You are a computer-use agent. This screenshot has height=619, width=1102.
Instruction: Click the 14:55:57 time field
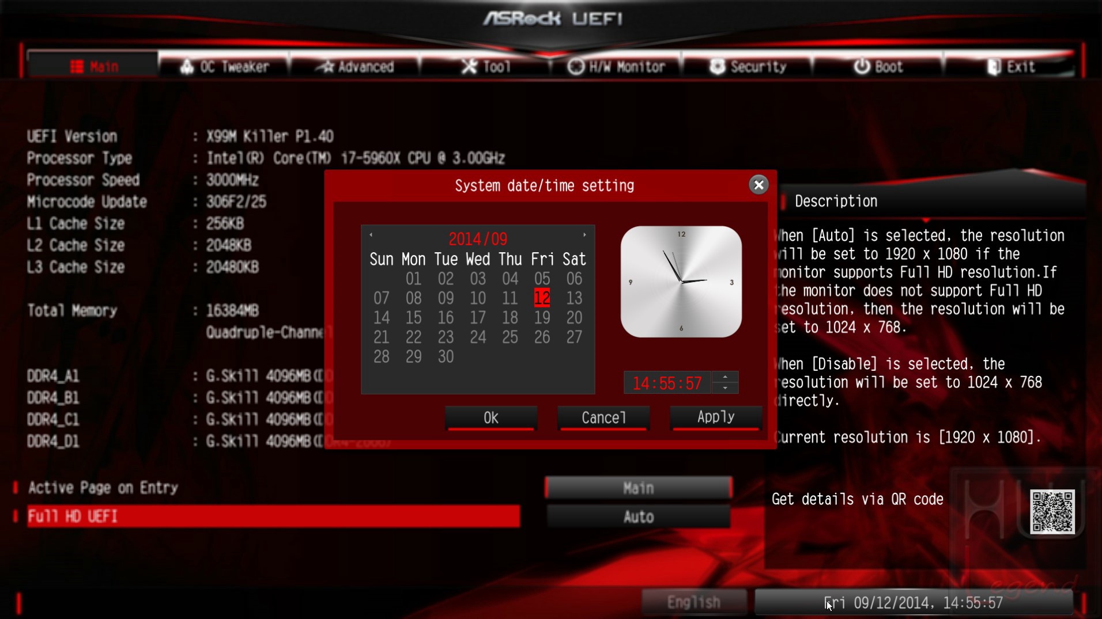pos(667,383)
